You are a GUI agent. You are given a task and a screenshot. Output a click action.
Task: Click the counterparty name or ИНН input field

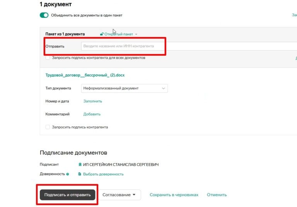click(189, 46)
